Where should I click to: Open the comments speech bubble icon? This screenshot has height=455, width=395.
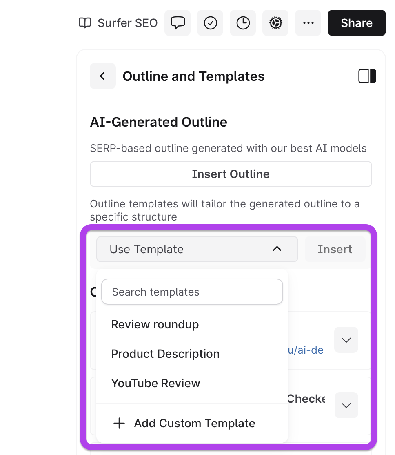pyautogui.click(x=178, y=23)
